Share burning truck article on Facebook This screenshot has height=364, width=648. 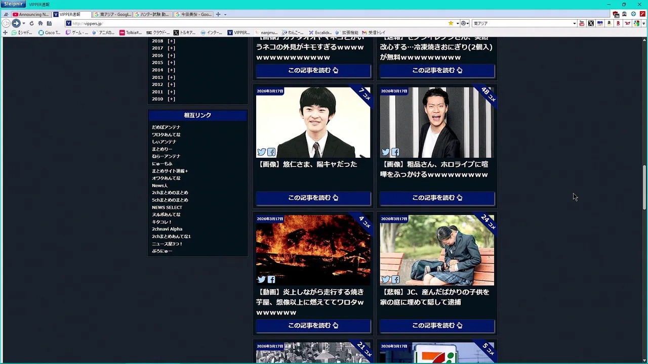coord(271,280)
